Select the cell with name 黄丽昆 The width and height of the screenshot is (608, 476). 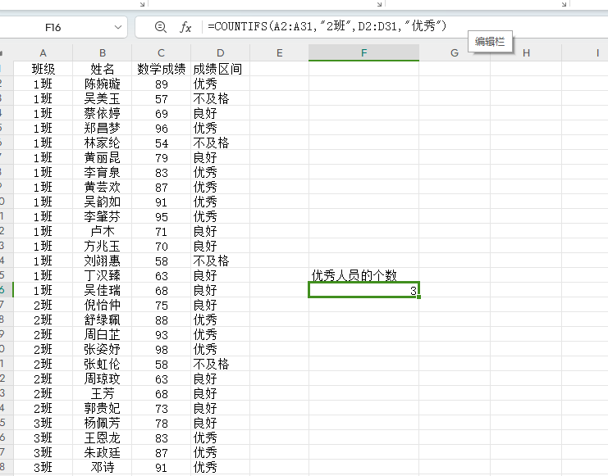point(103,157)
